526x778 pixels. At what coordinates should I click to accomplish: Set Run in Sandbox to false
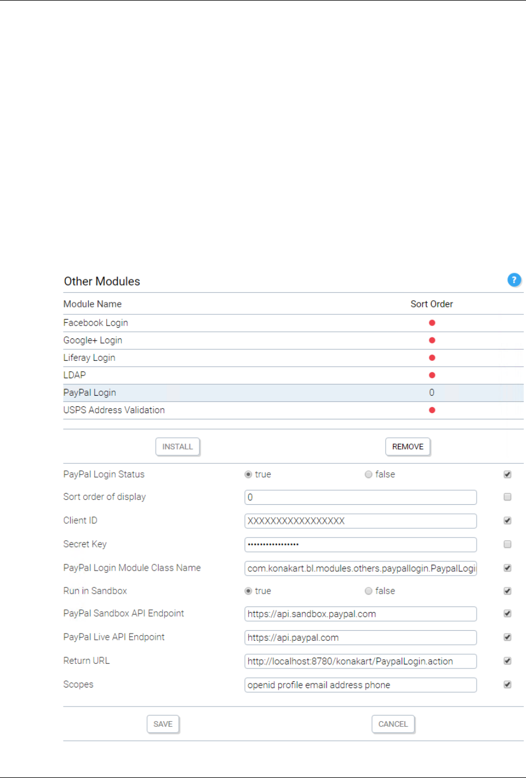369,591
